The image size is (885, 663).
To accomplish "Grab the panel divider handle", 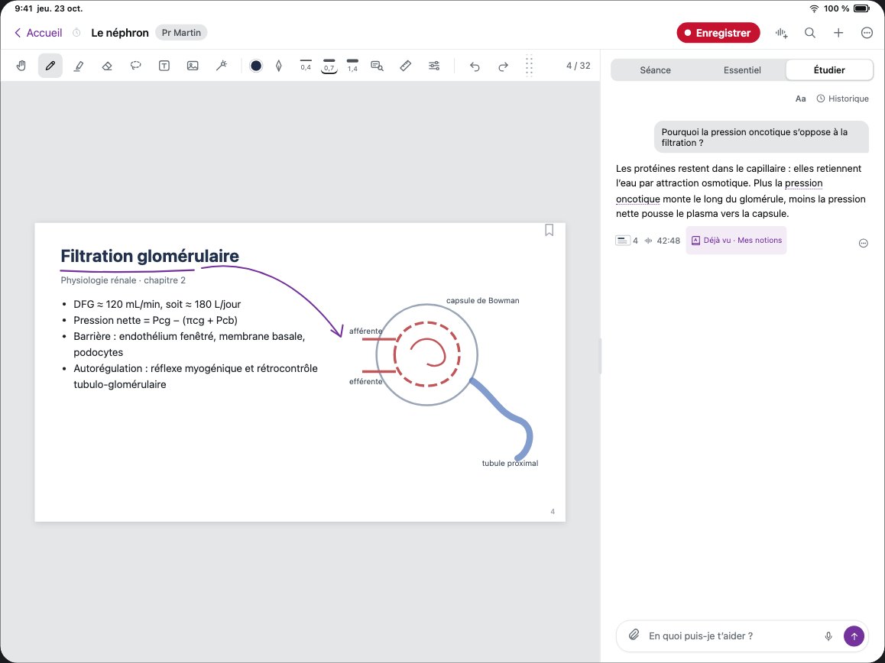I will 600,356.
